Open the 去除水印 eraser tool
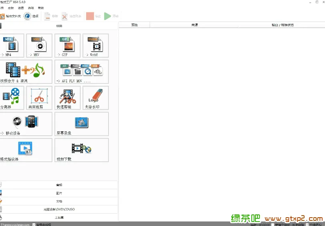325x226 pixels. click(x=95, y=97)
